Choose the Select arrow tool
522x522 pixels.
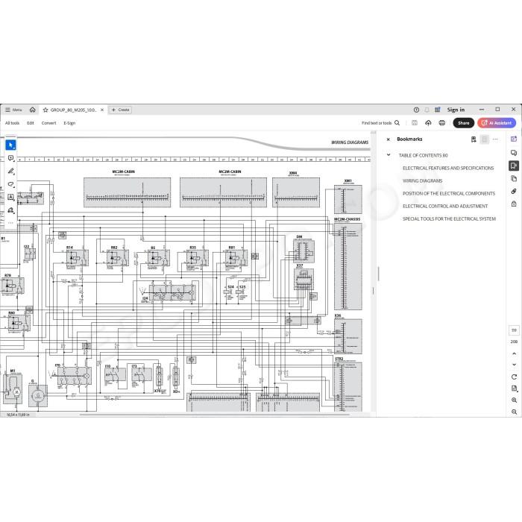[10, 145]
